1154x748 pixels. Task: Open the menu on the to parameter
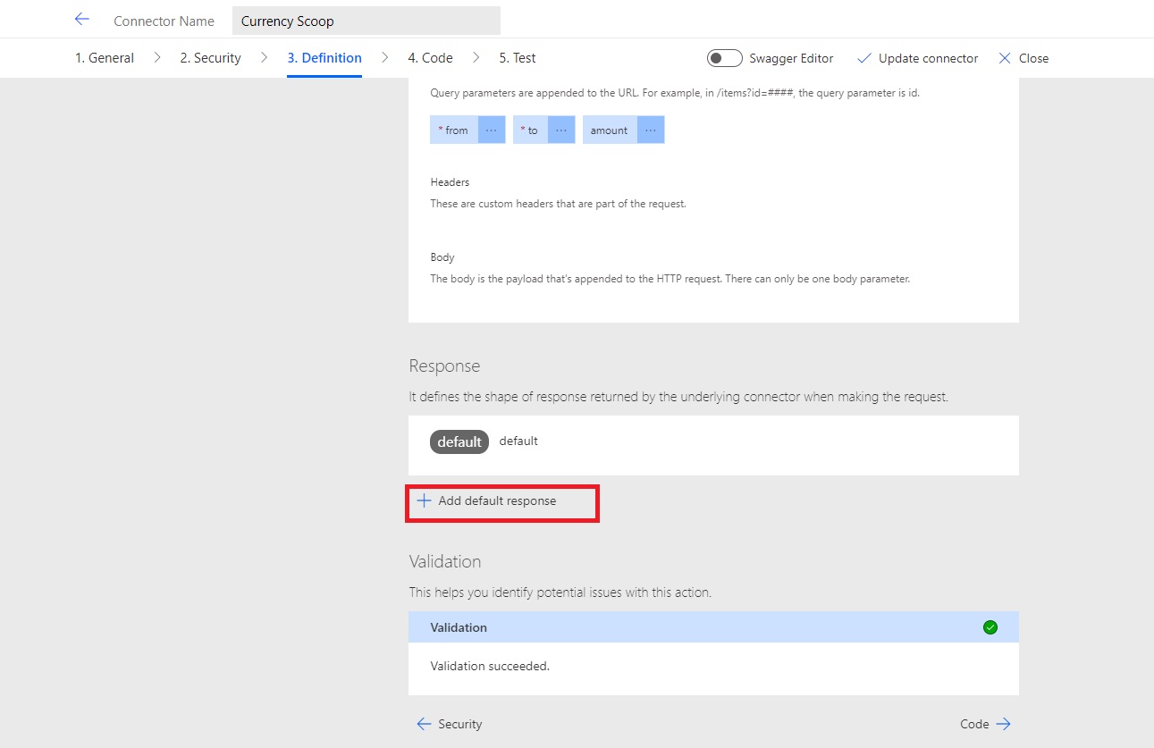(x=560, y=129)
